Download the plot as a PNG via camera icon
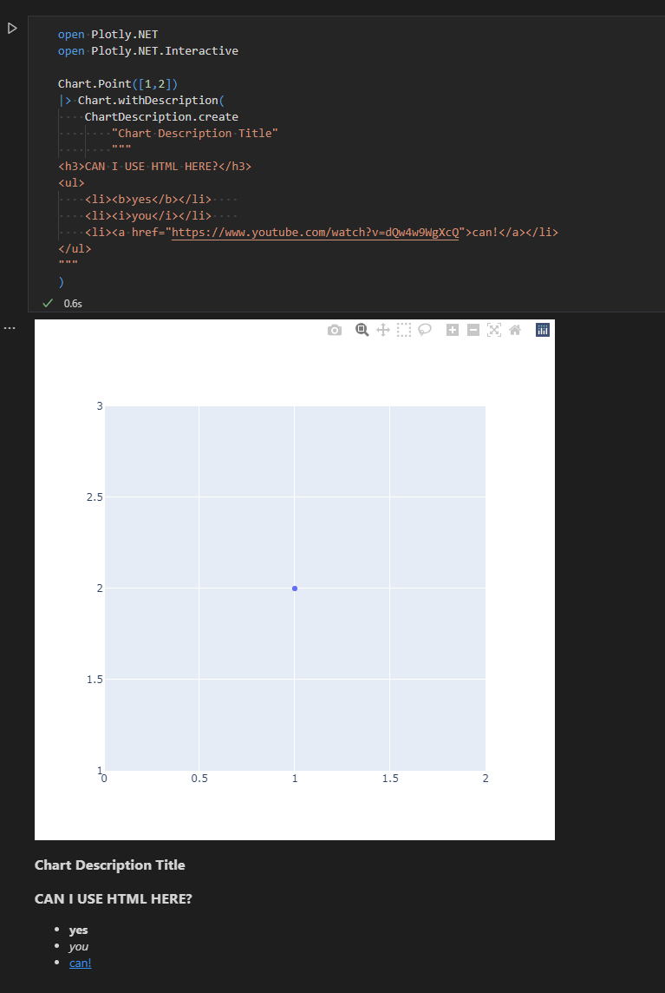 (x=334, y=330)
